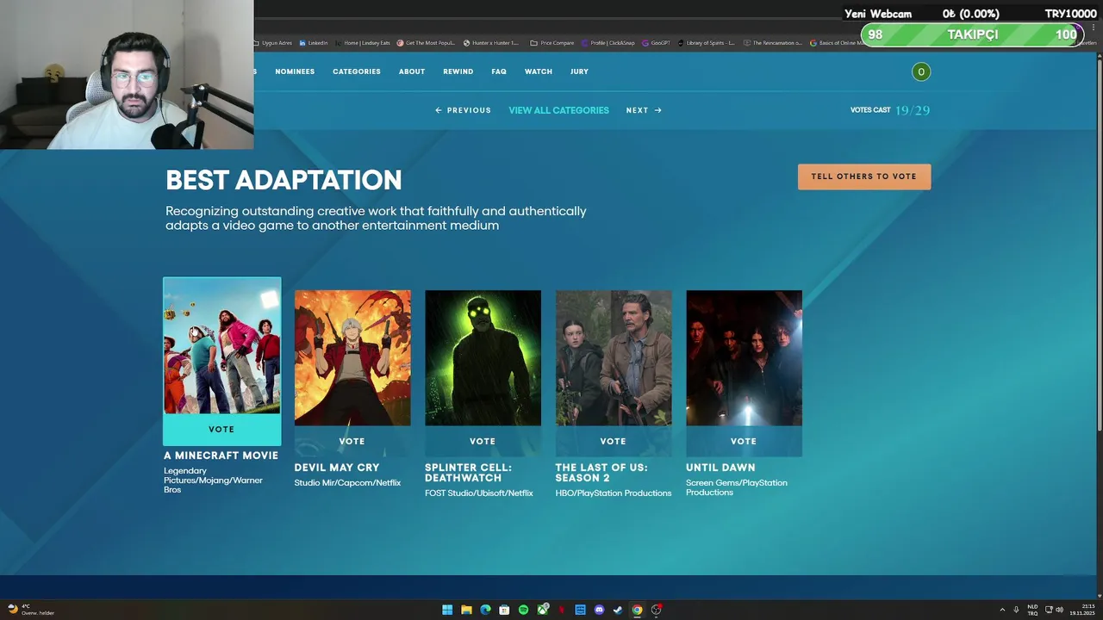Image resolution: width=1103 pixels, height=620 pixels.
Task: Open the blue monitor app taskbar icon
Action: pos(580,610)
